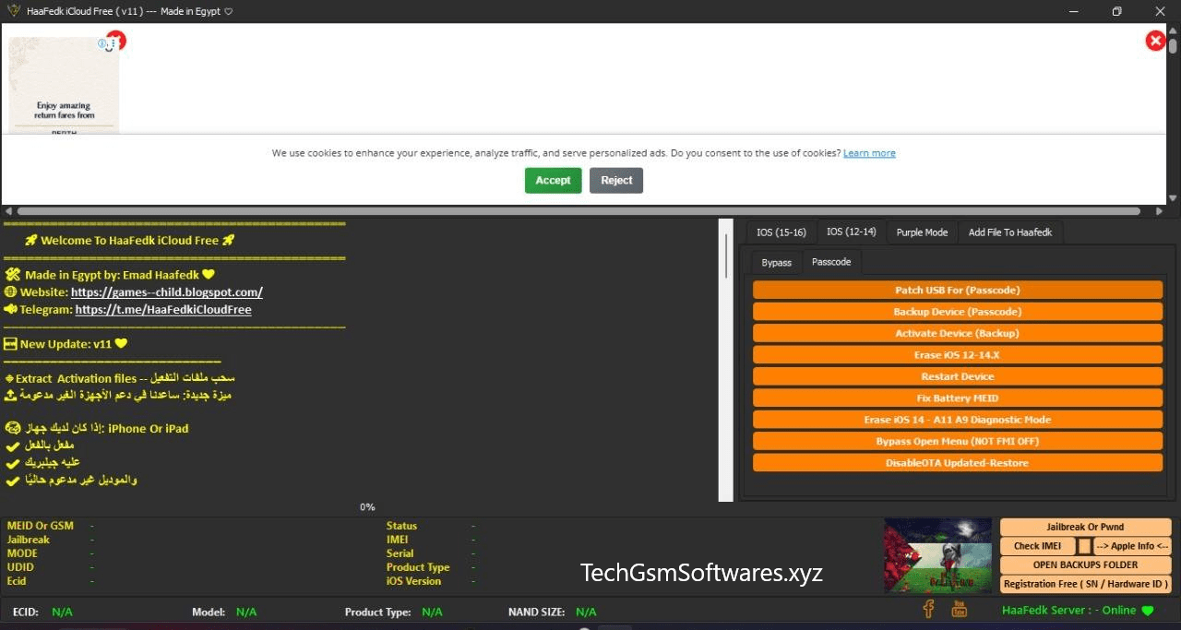Click Patch USB For (Passcode)

pos(958,290)
